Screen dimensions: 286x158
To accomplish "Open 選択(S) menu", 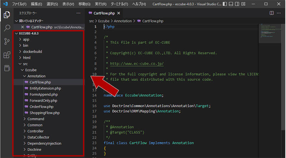I will pyautogui.click(x=52, y=4).
